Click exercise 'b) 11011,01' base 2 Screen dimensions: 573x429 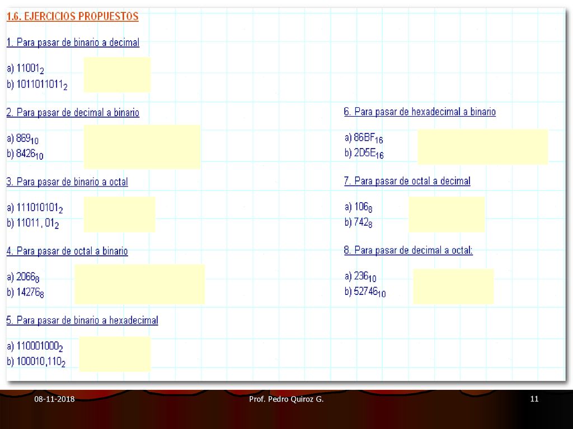(x=32, y=223)
